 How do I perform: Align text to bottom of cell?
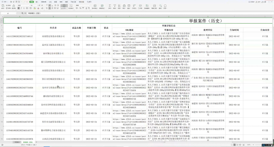(x=52, y=5)
